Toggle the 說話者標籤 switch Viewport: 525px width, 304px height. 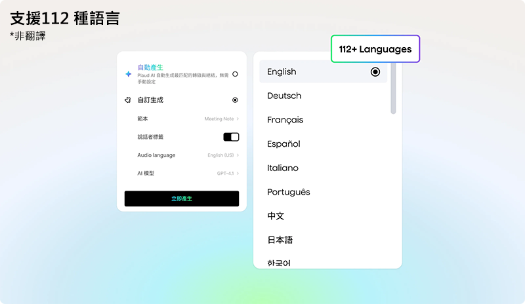pyautogui.click(x=231, y=137)
